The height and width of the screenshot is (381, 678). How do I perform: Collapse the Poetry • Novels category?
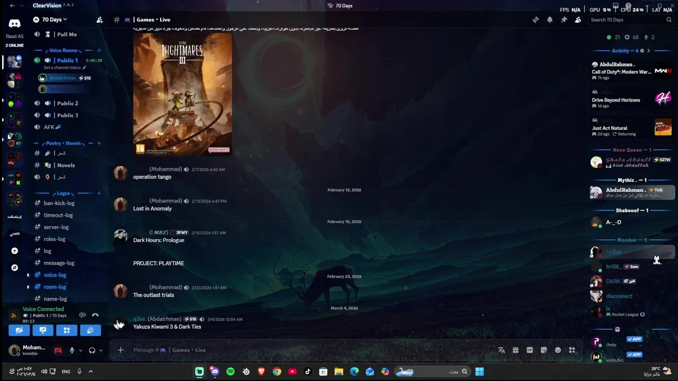click(x=64, y=143)
